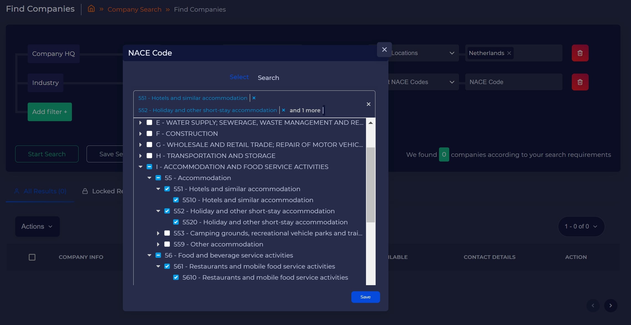This screenshot has height=325, width=631.
Task: Delete the Company HQ filter row
Action: (x=580, y=53)
